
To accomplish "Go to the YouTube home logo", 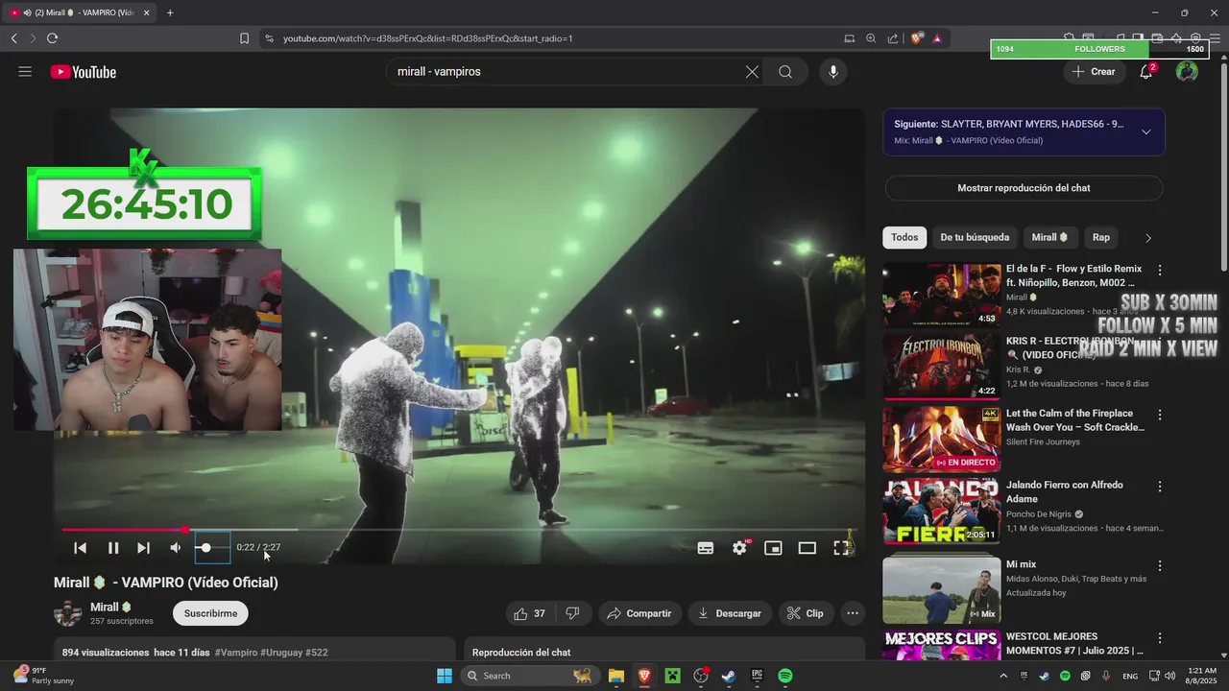I will (x=84, y=72).
